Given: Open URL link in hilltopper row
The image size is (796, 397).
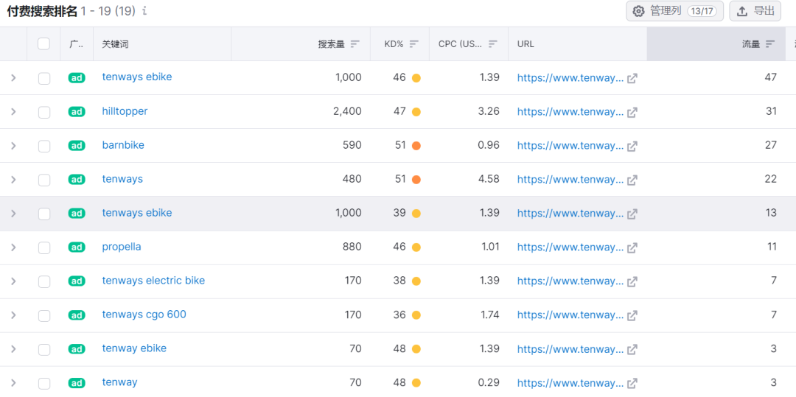Looking at the screenshot, I should [x=570, y=111].
